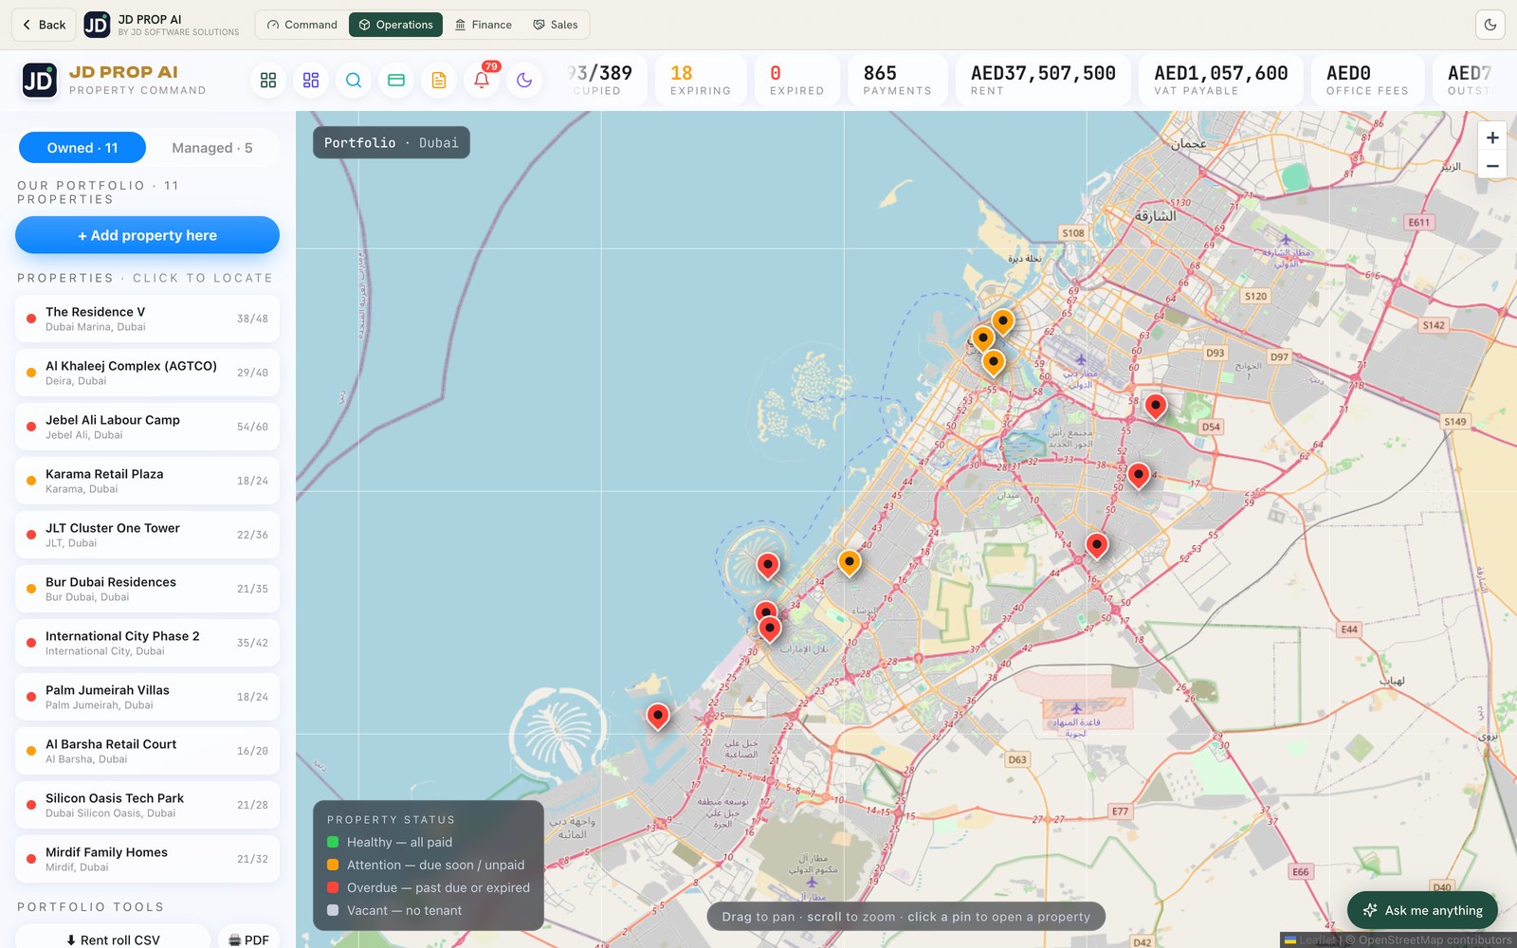Viewport: 1517px width, 948px height.
Task: Toggle dark mode moon icon at top right
Action: [x=1490, y=25]
